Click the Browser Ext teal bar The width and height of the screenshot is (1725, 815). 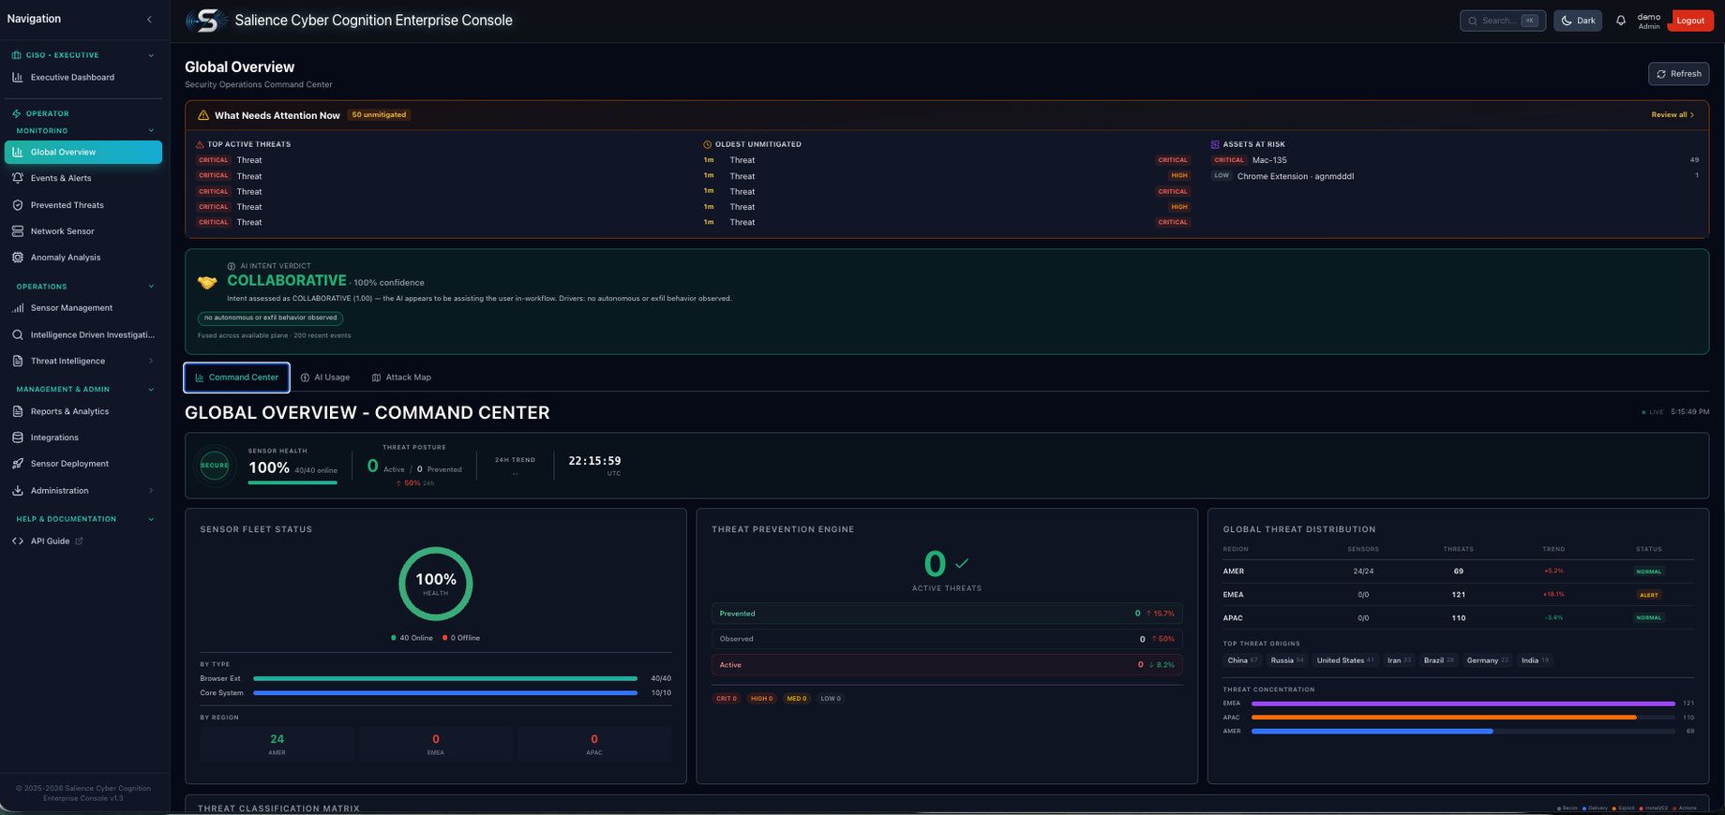[x=445, y=678]
